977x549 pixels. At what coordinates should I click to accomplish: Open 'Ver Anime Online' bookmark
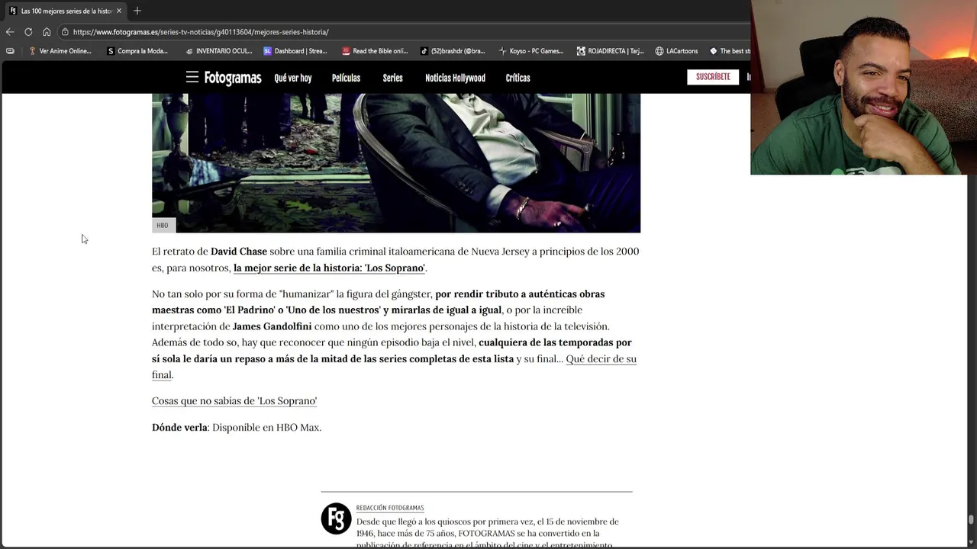[60, 51]
